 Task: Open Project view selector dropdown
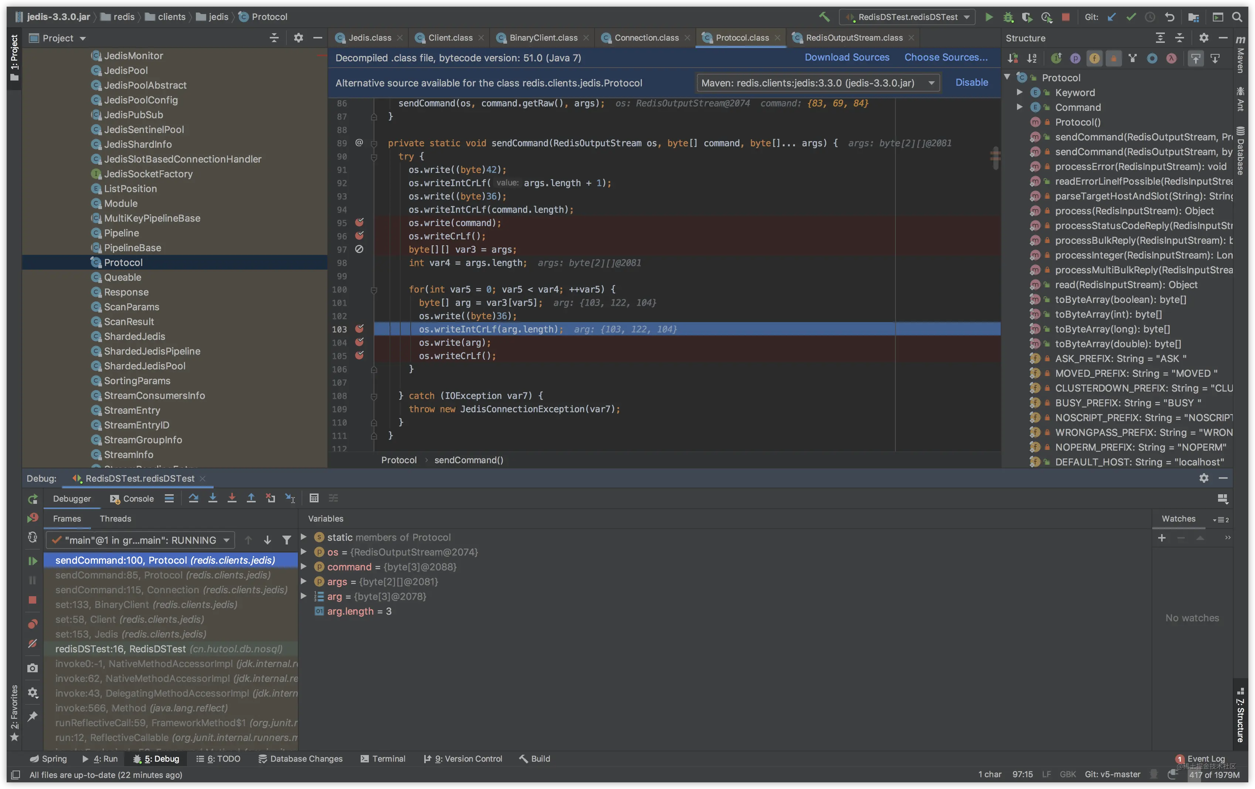[57, 38]
